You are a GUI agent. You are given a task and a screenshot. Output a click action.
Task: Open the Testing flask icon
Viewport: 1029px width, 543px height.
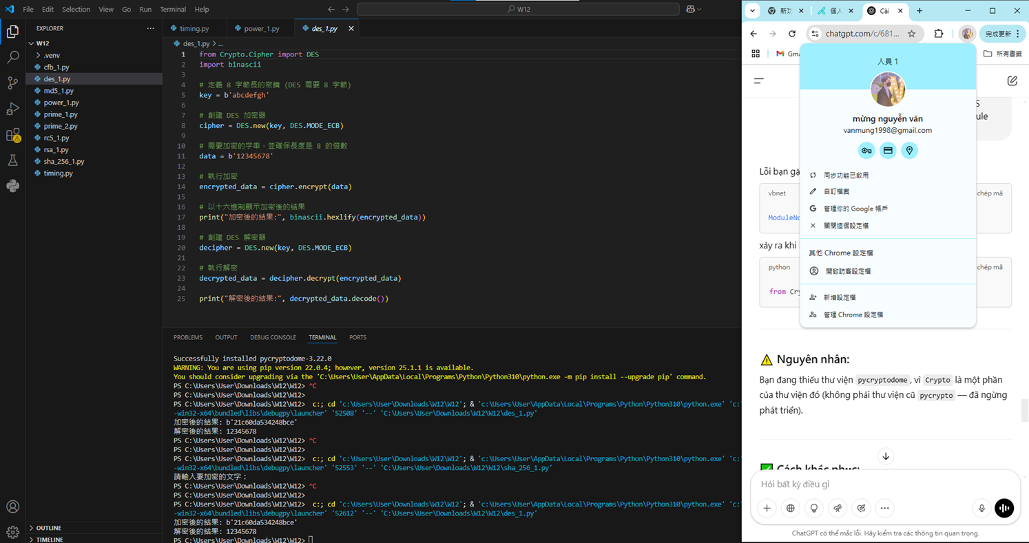pyautogui.click(x=12, y=160)
